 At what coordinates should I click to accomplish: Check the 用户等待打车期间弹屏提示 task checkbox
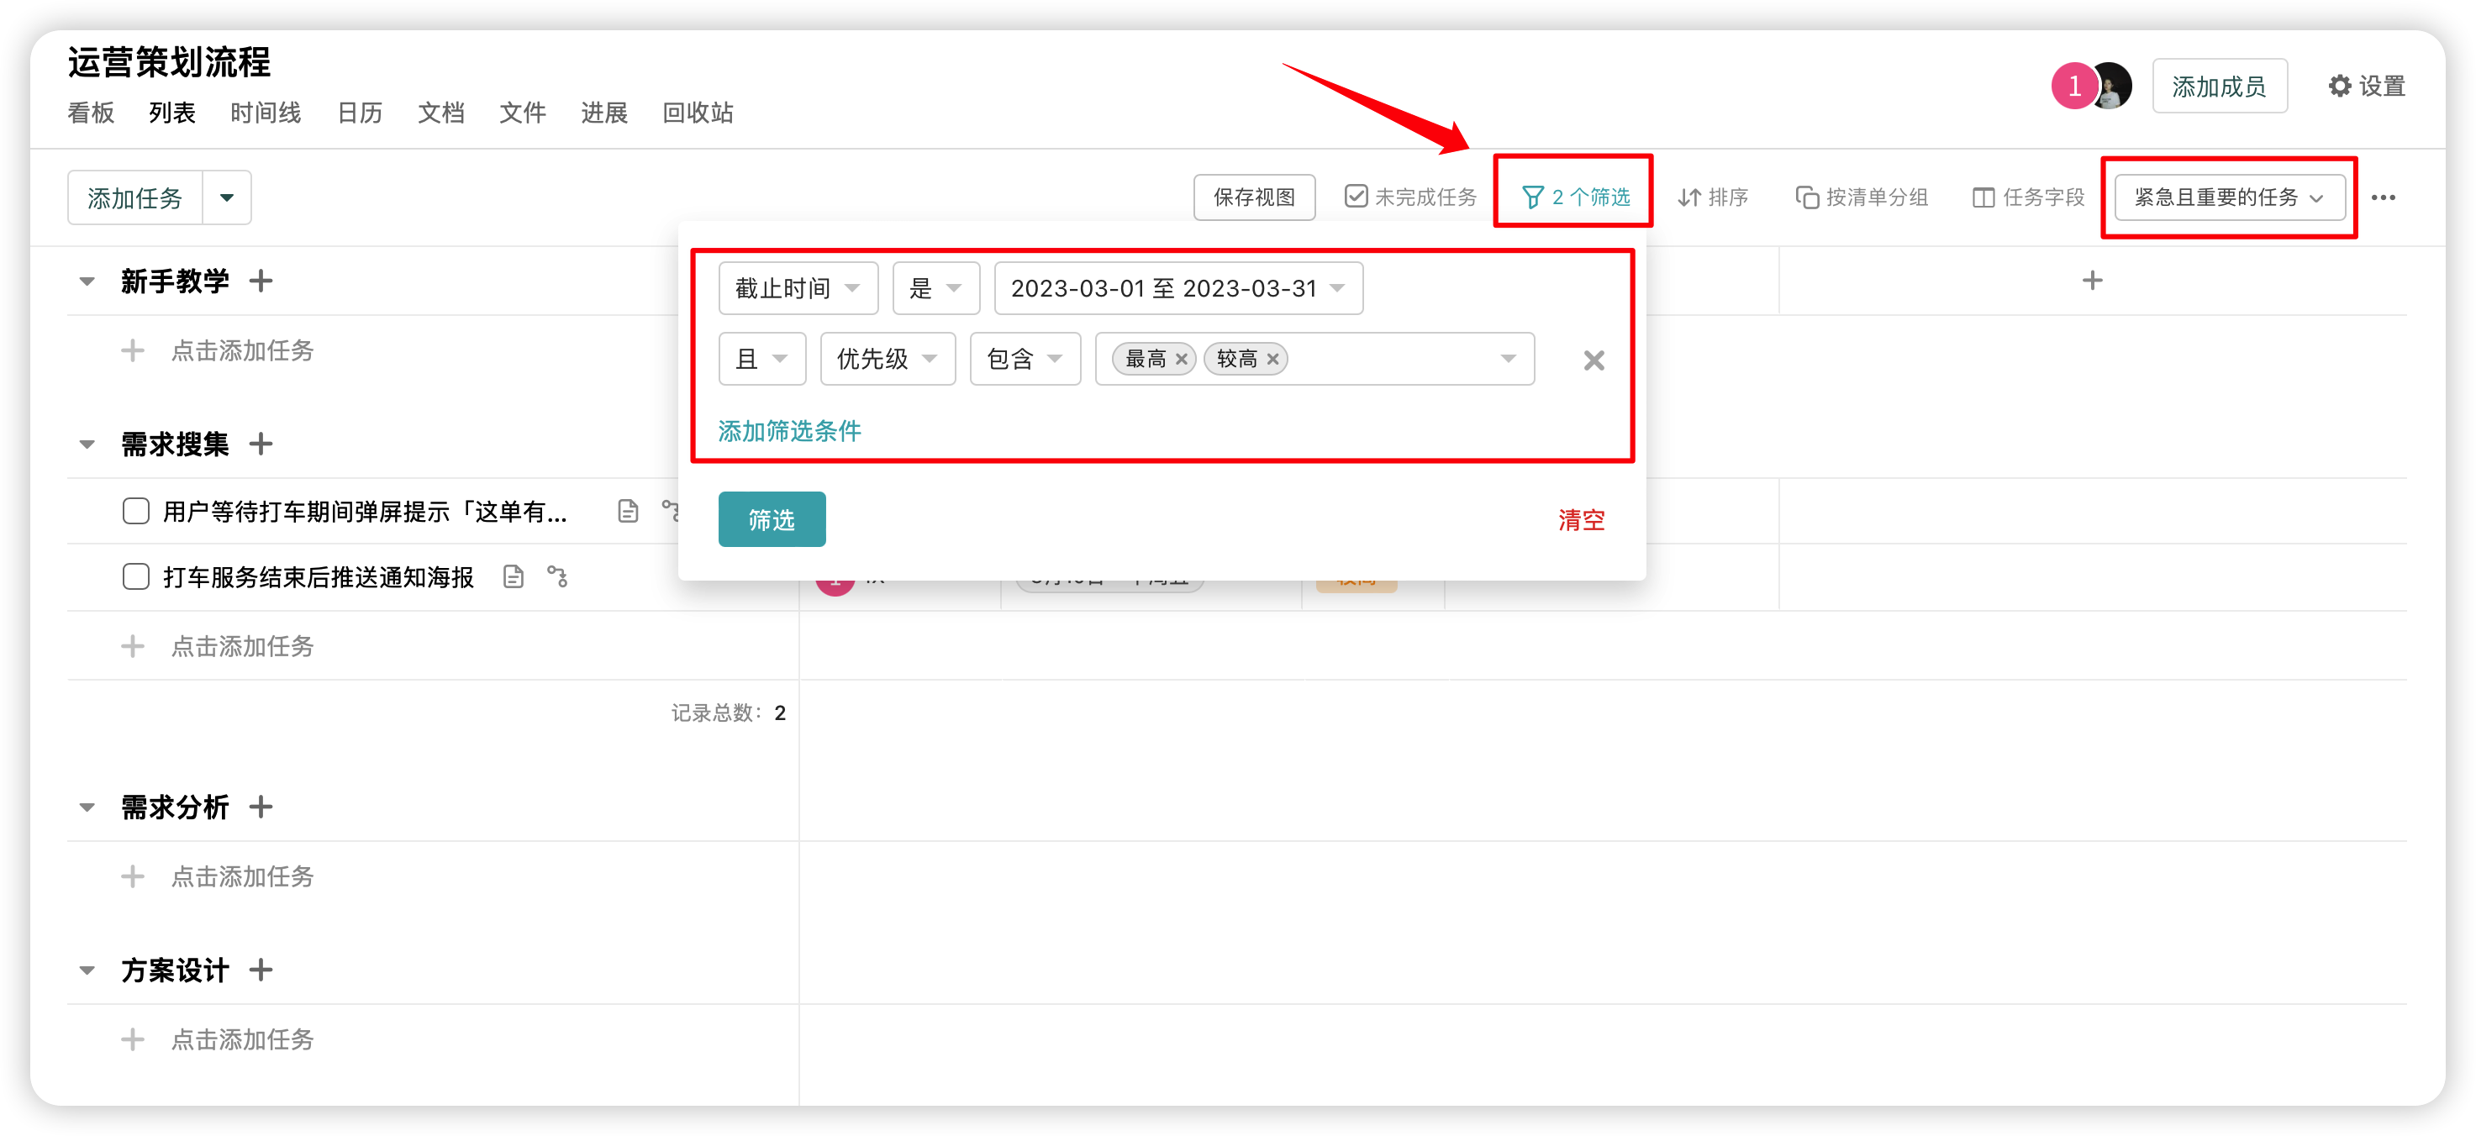coord(135,510)
